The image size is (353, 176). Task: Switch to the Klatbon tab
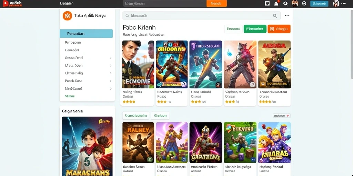160,115
